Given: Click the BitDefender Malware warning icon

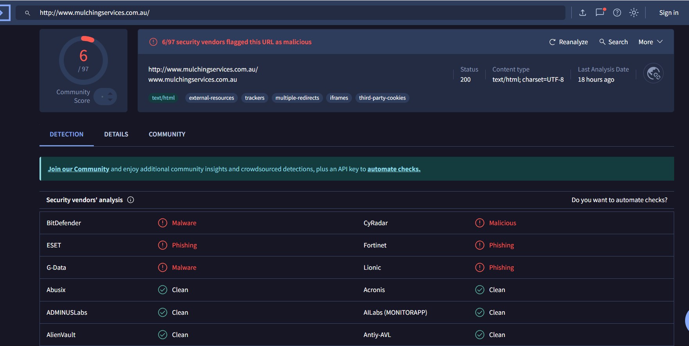Looking at the screenshot, I should 163,223.
